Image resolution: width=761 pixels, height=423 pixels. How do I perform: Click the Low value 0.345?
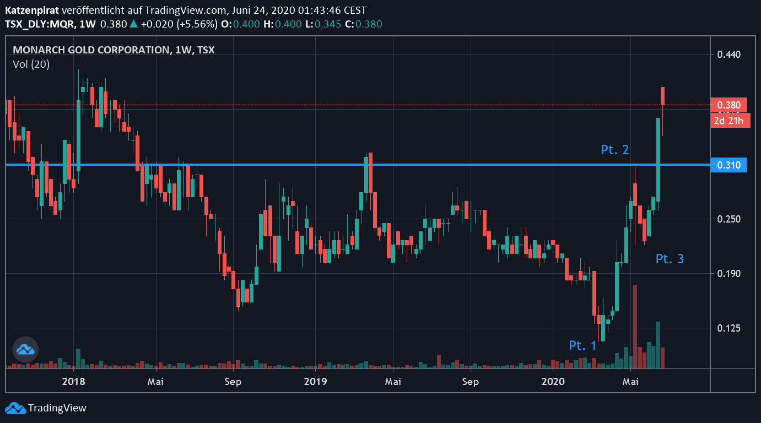328,24
